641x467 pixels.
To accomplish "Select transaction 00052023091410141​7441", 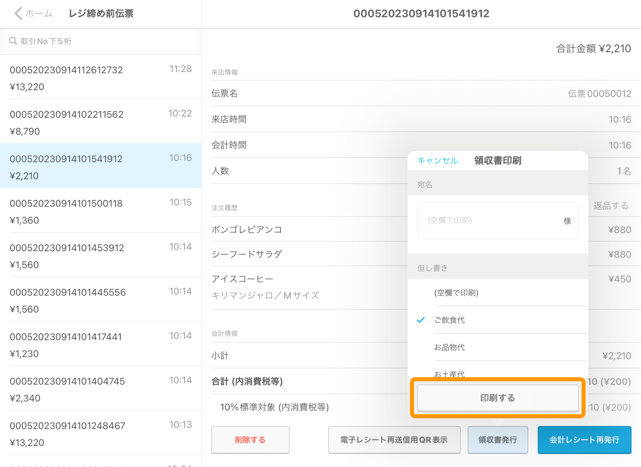I will tap(100, 344).
